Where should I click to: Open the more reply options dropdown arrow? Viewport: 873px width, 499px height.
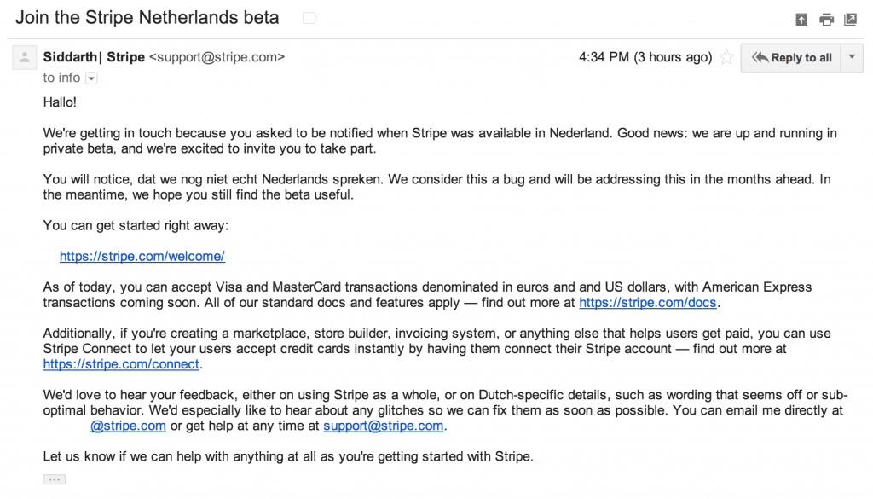[x=853, y=58]
